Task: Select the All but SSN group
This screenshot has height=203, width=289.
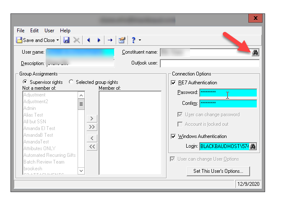Action: pyautogui.click(x=35, y=122)
